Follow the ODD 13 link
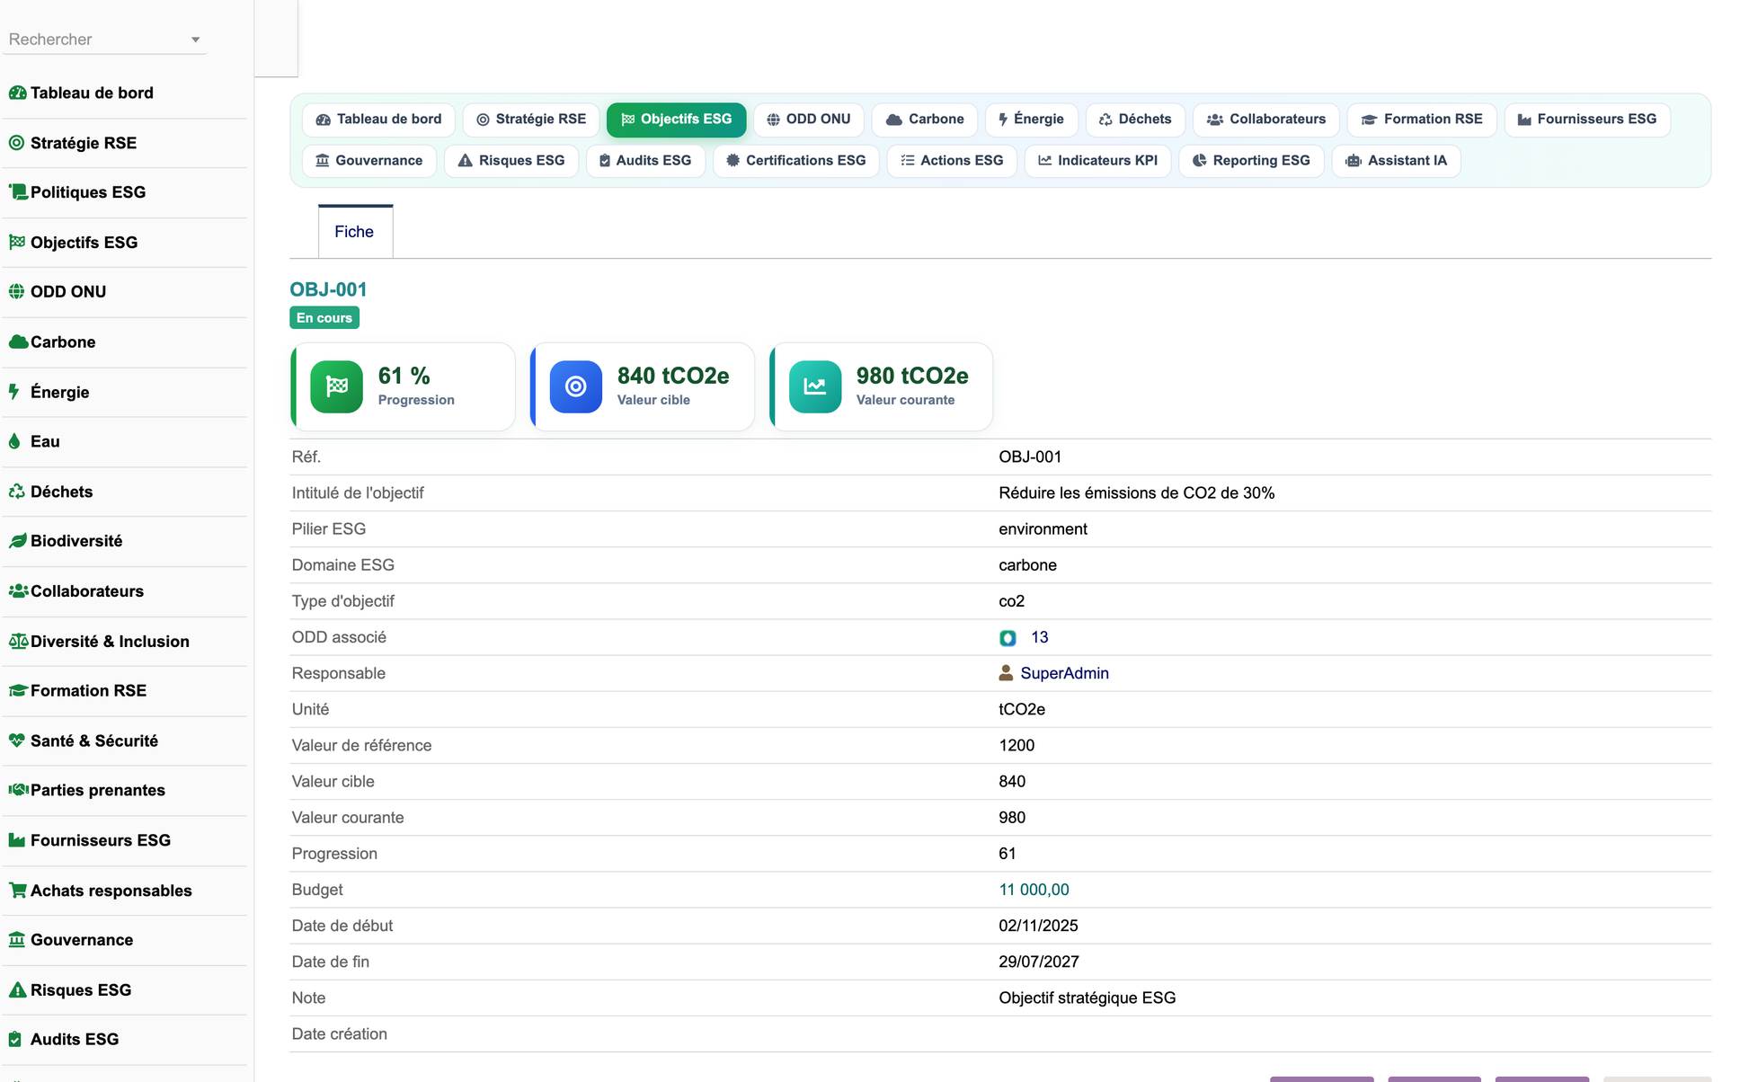 [x=1039, y=637]
